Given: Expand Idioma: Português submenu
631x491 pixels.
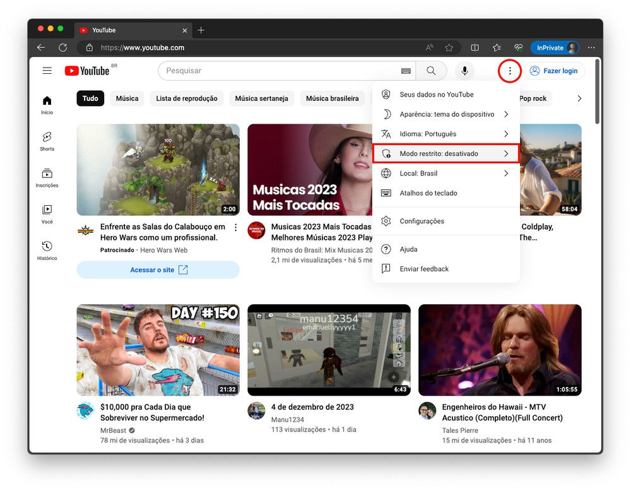Looking at the screenshot, I should click(x=445, y=134).
